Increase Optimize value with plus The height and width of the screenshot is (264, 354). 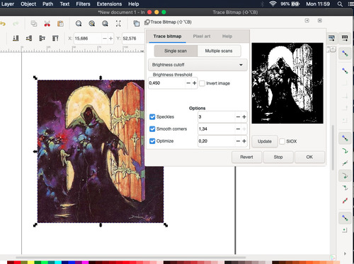[244, 141]
